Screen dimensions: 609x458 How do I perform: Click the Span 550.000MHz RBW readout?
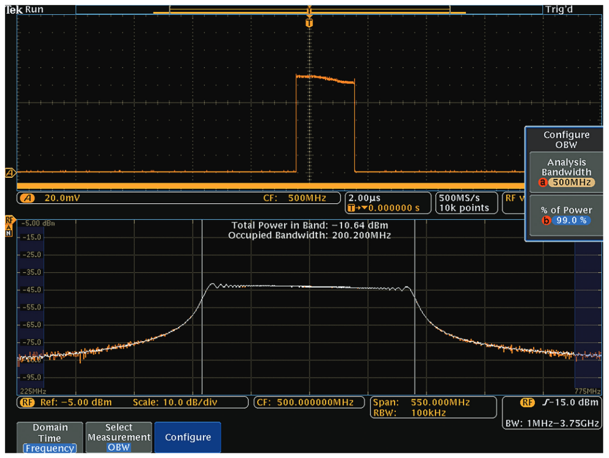pyautogui.click(x=433, y=406)
